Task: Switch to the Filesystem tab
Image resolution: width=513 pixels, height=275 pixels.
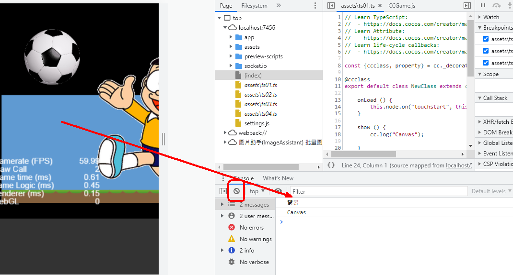Action: point(254,6)
